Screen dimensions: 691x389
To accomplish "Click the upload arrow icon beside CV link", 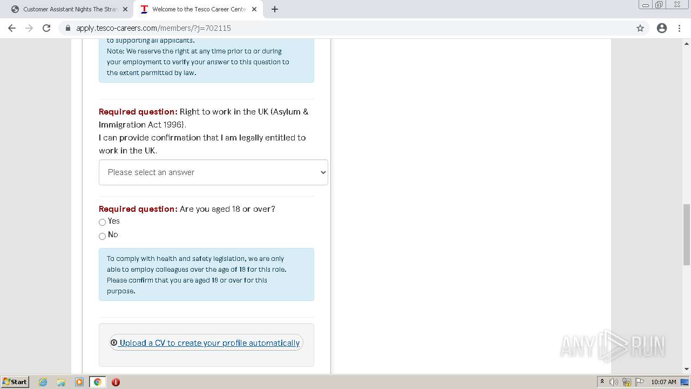I will click(114, 343).
